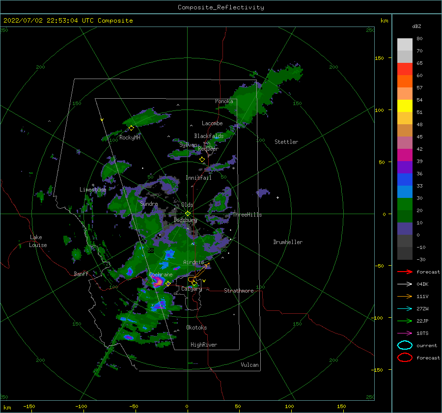Click the magenta 18TS arrow legend icon
Viewport: 442px width, 413px height.
tap(405, 333)
